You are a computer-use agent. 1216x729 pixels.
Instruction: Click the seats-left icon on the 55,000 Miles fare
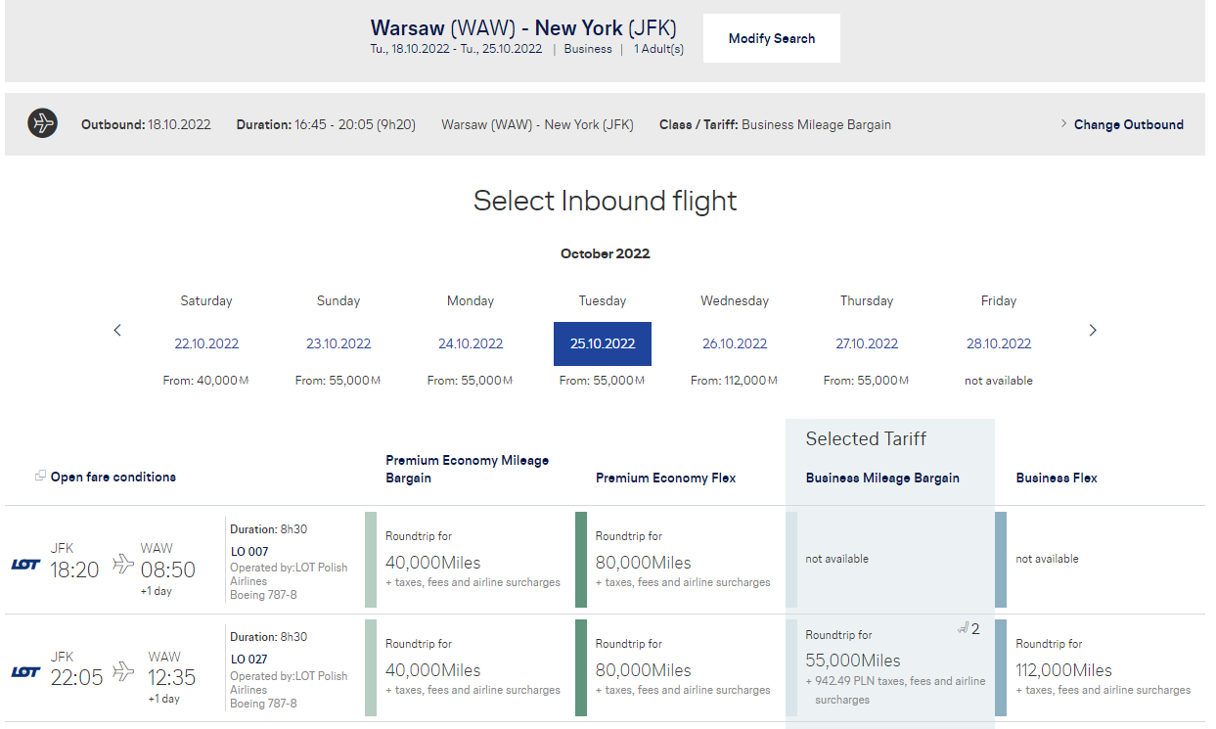click(x=963, y=629)
